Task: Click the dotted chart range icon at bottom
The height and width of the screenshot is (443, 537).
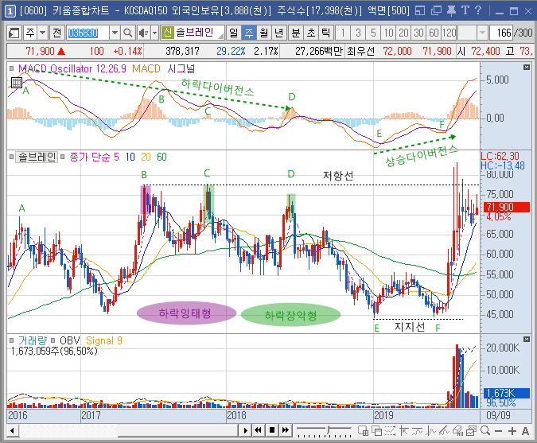Action: coord(390,431)
